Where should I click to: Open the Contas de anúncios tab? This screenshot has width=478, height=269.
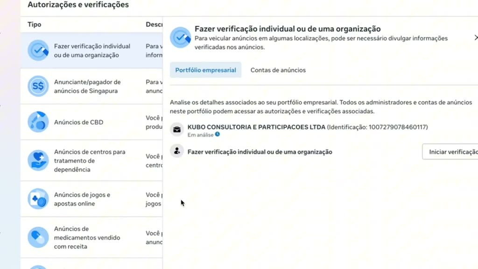tap(278, 70)
